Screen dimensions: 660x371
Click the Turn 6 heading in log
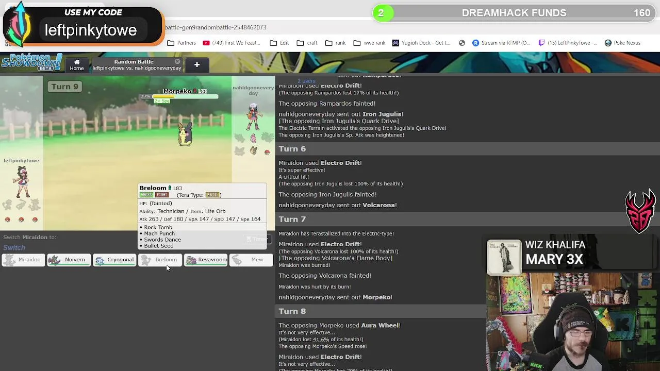coord(292,149)
